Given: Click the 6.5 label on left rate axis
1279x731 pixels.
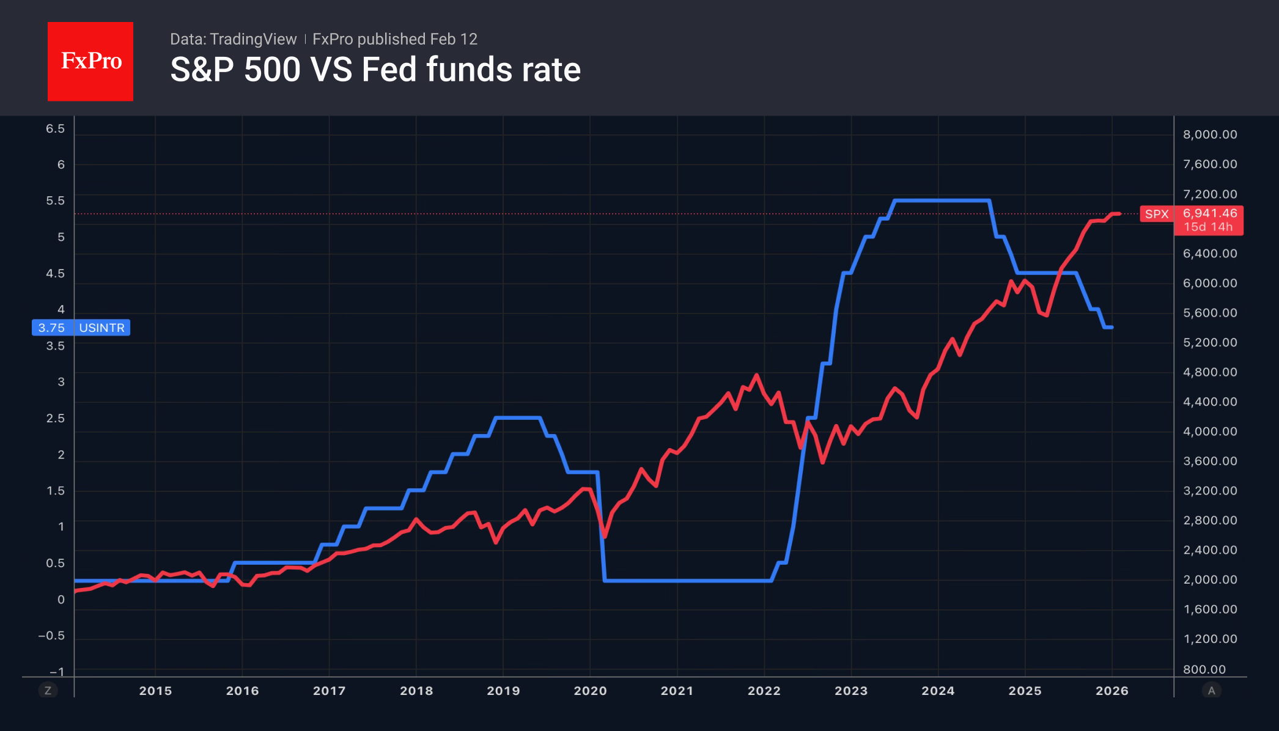Looking at the screenshot, I should [55, 128].
